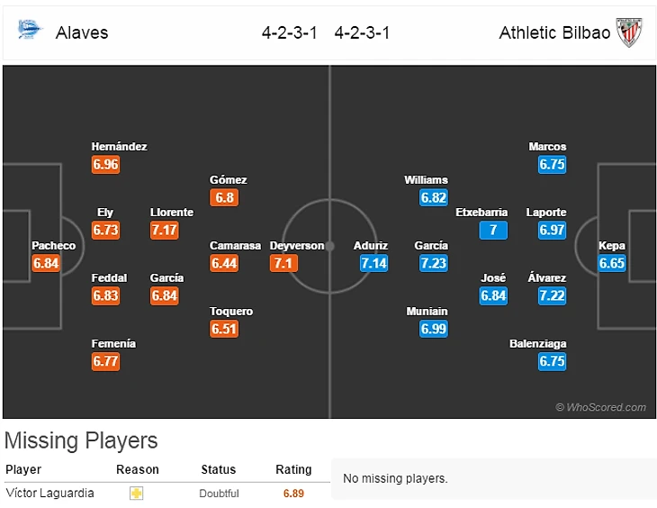
Task: Click Álvarez's 7.22 rating badge
Action: coord(552,295)
